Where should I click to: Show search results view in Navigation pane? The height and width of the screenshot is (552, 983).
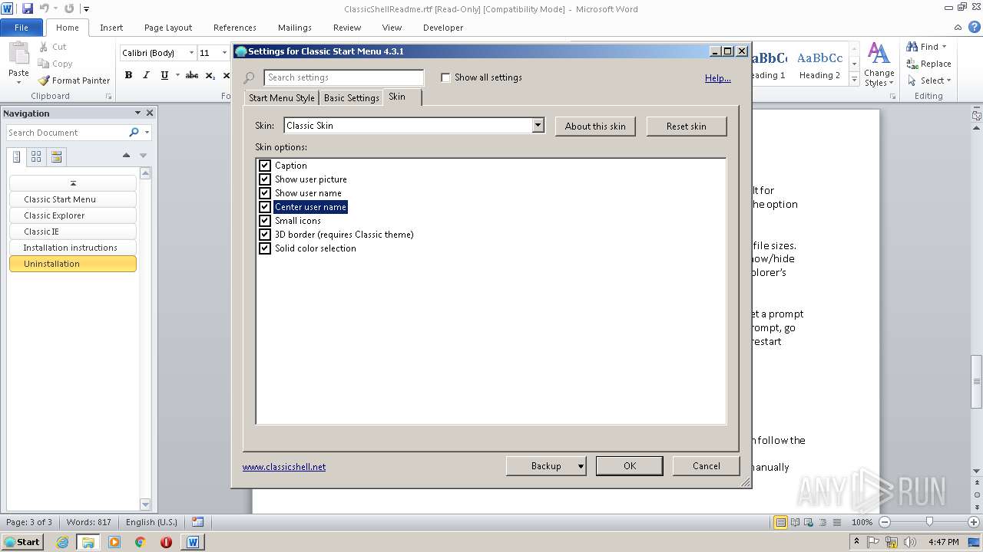click(56, 156)
